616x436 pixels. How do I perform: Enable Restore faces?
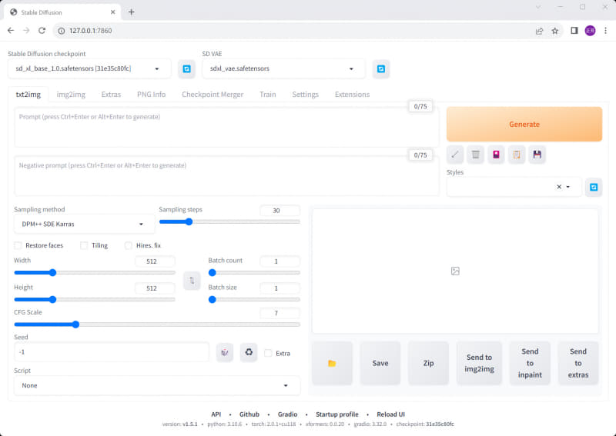[x=18, y=245]
